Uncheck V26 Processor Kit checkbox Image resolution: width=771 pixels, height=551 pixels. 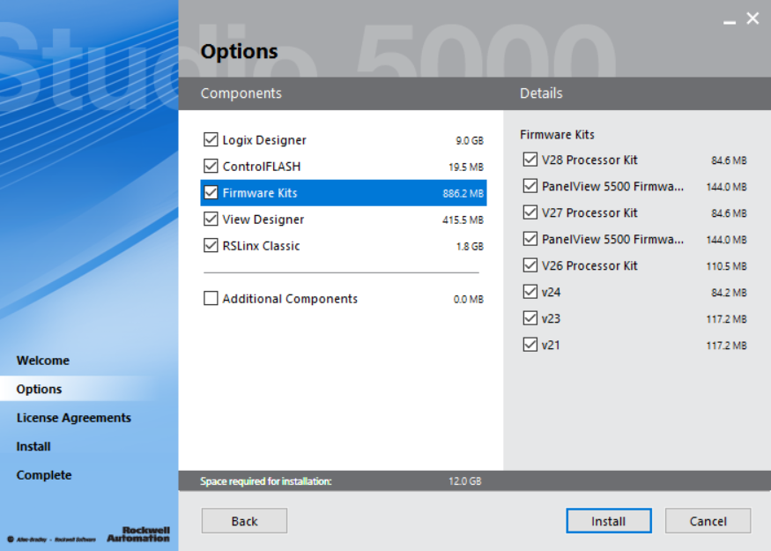[x=530, y=265]
